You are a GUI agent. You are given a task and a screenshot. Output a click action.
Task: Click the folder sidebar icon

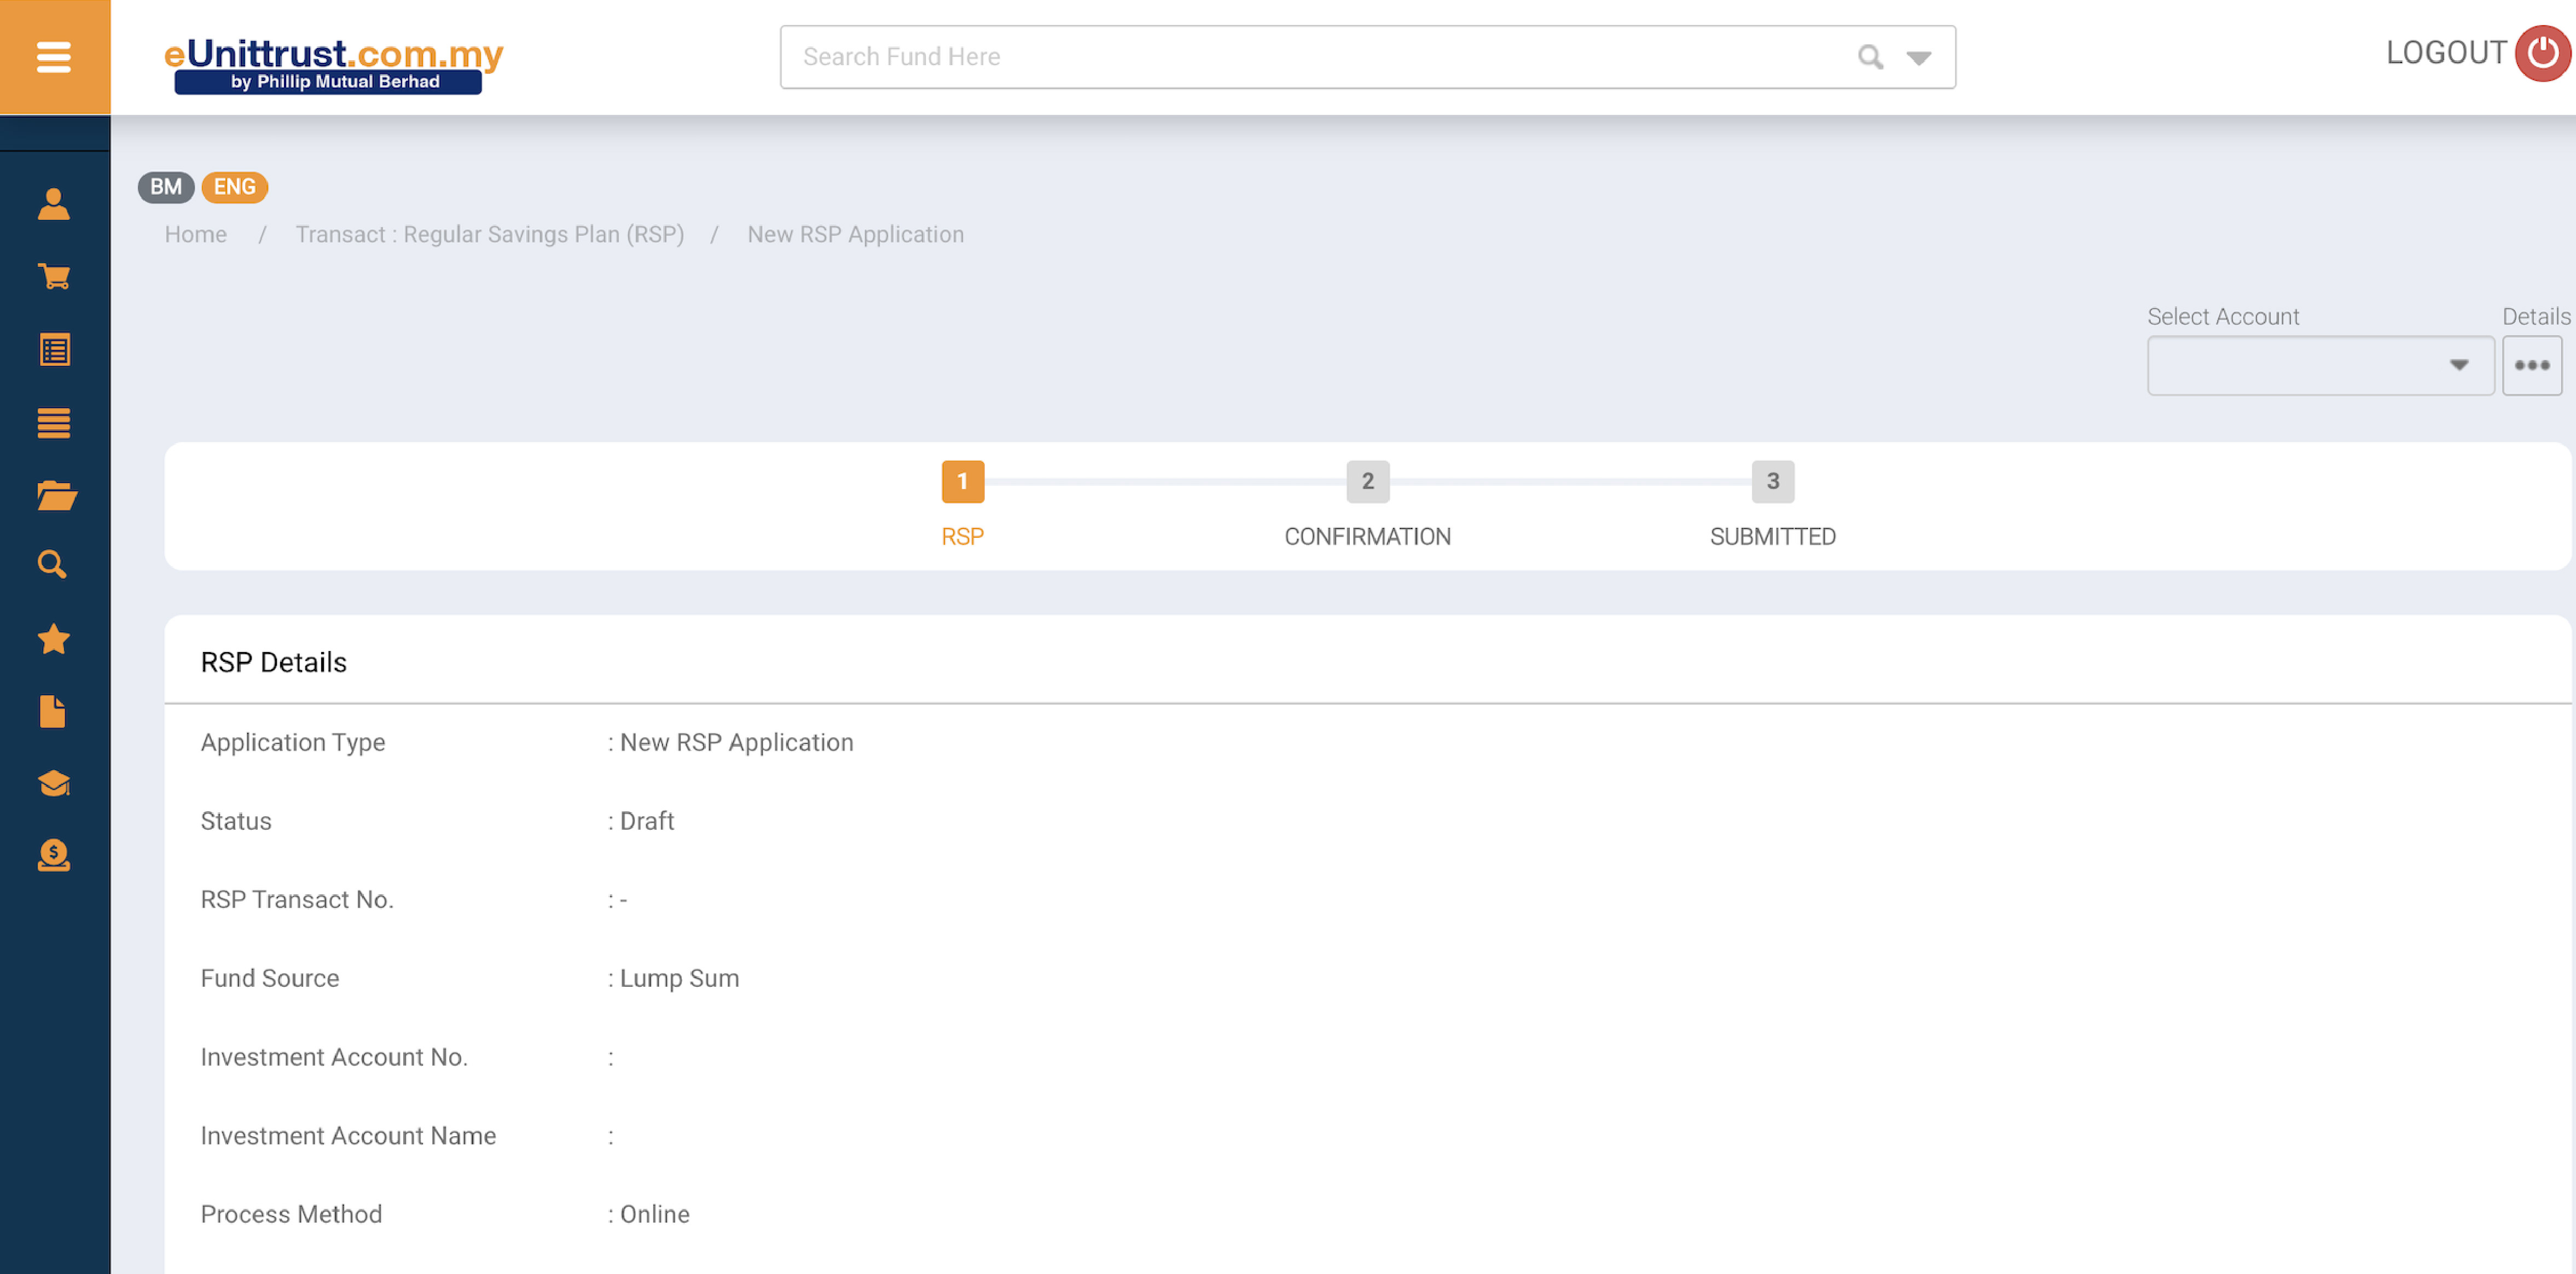pyautogui.click(x=56, y=495)
